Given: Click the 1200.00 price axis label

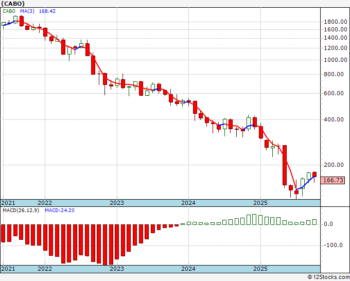Looking at the screenshot, I should coord(336,48).
